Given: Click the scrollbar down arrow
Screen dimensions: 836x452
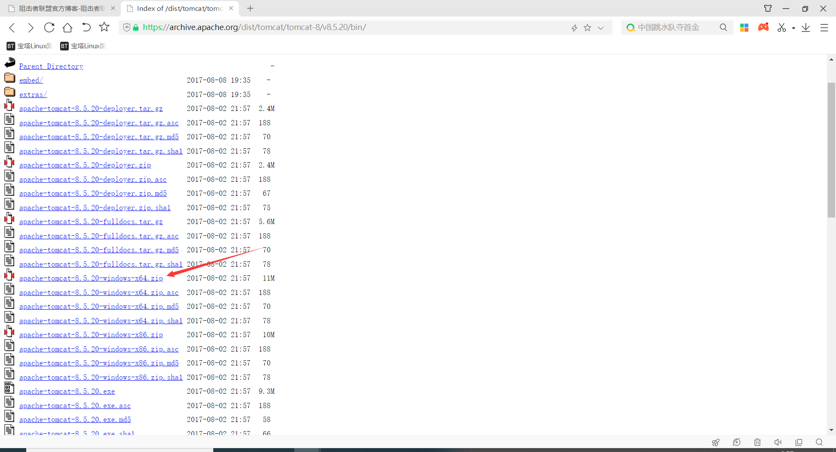Looking at the screenshot, I should pos(831,430).
